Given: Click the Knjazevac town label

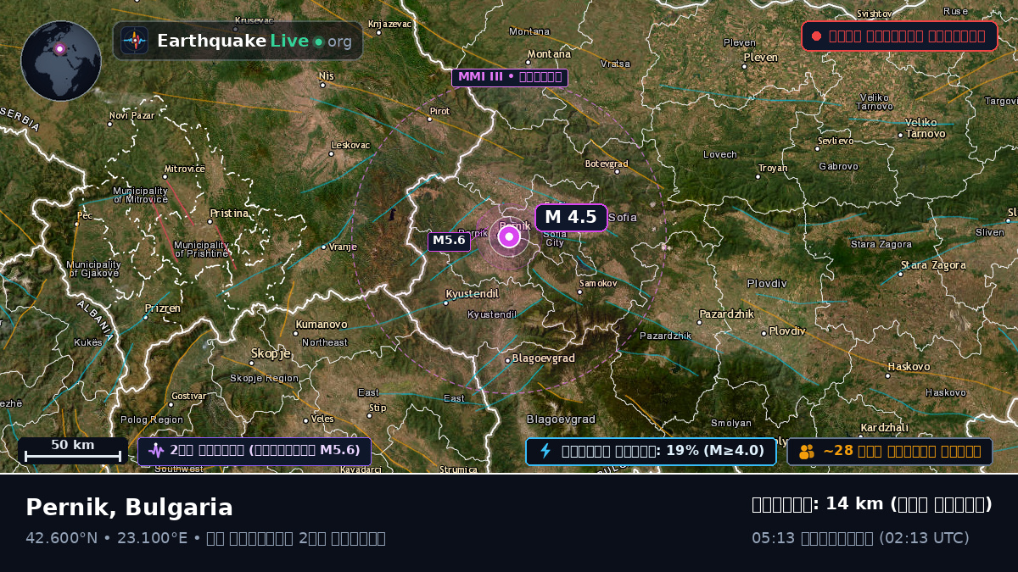Looking at the screenshot, I should pyautogui.click(x=390, y=24).
